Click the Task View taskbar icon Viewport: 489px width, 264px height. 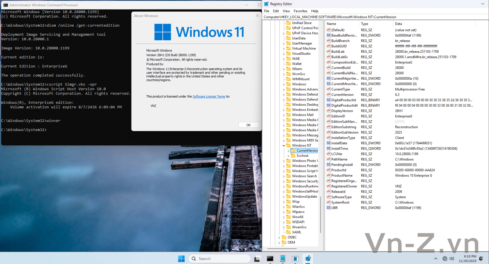click(258, 258)
